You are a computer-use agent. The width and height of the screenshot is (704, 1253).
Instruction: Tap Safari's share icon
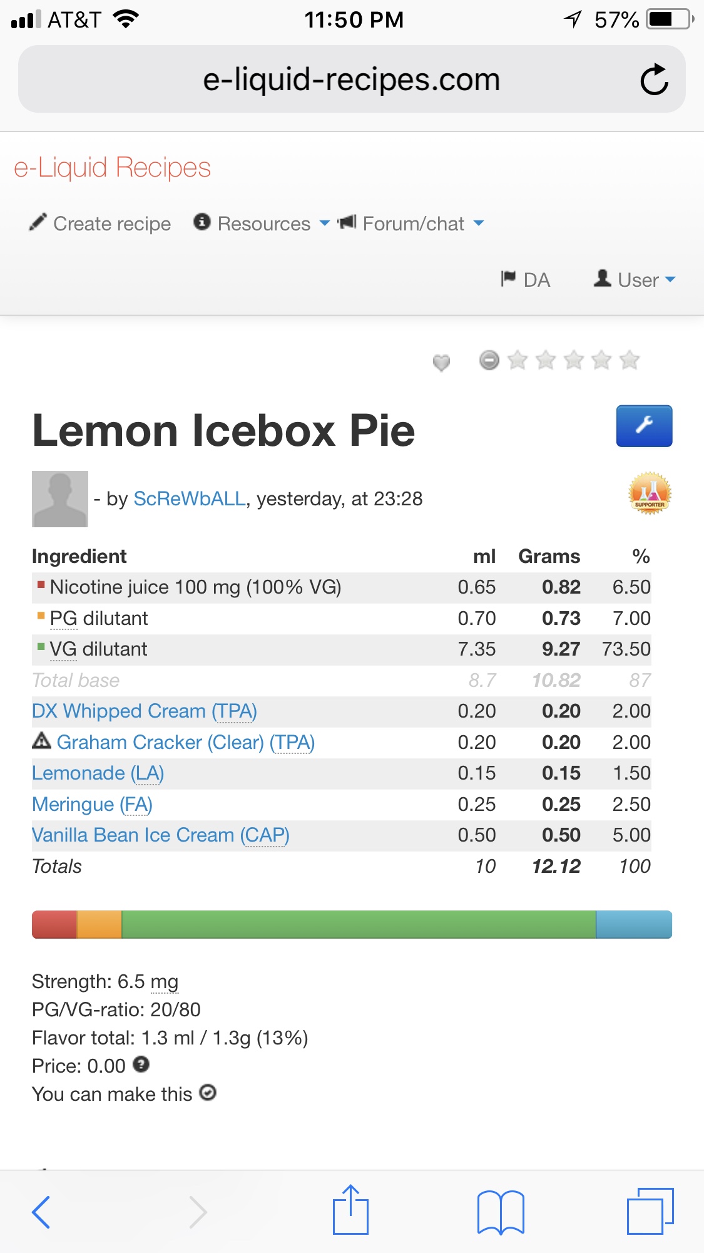[350, 1210]
